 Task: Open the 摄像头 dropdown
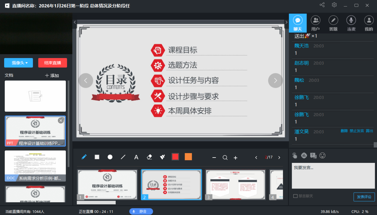pyautogui.click(x=18, y=63)
